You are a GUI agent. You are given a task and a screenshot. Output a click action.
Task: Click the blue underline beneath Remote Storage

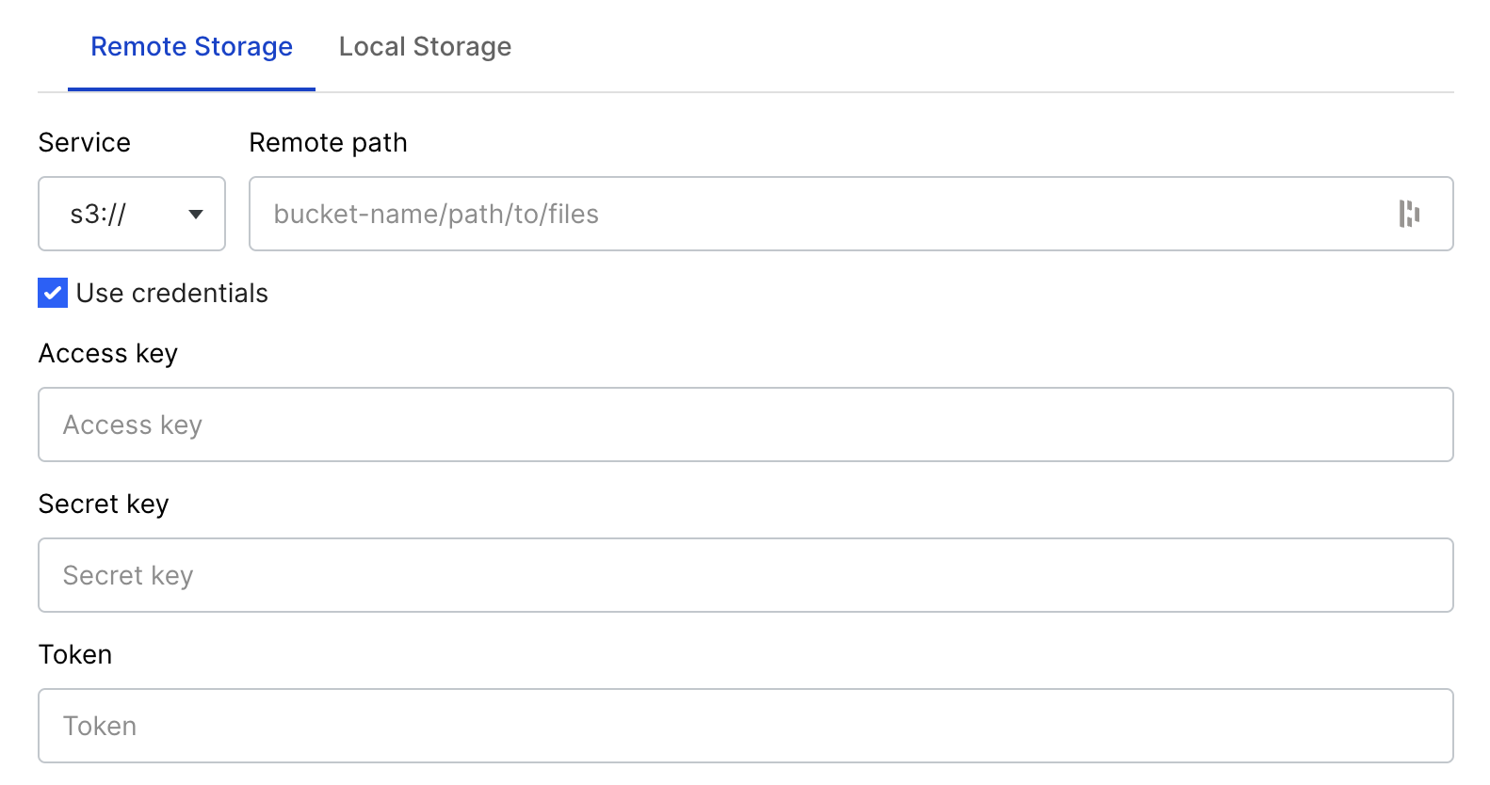click(191, 89)
